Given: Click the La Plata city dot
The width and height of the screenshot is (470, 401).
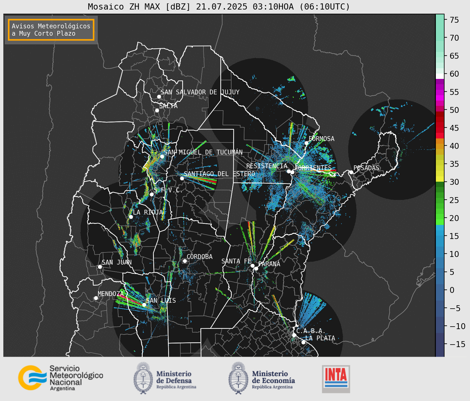Looking at the screenshot, I should coord(303,342).
